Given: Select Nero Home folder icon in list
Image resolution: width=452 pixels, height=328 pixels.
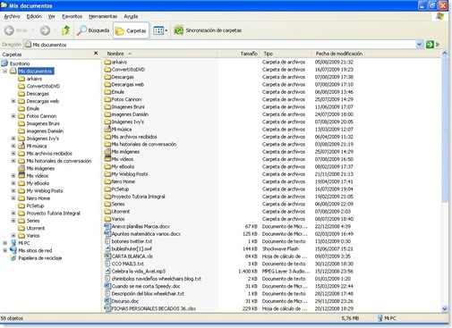Looking at the screenshot, I should 107,181.
